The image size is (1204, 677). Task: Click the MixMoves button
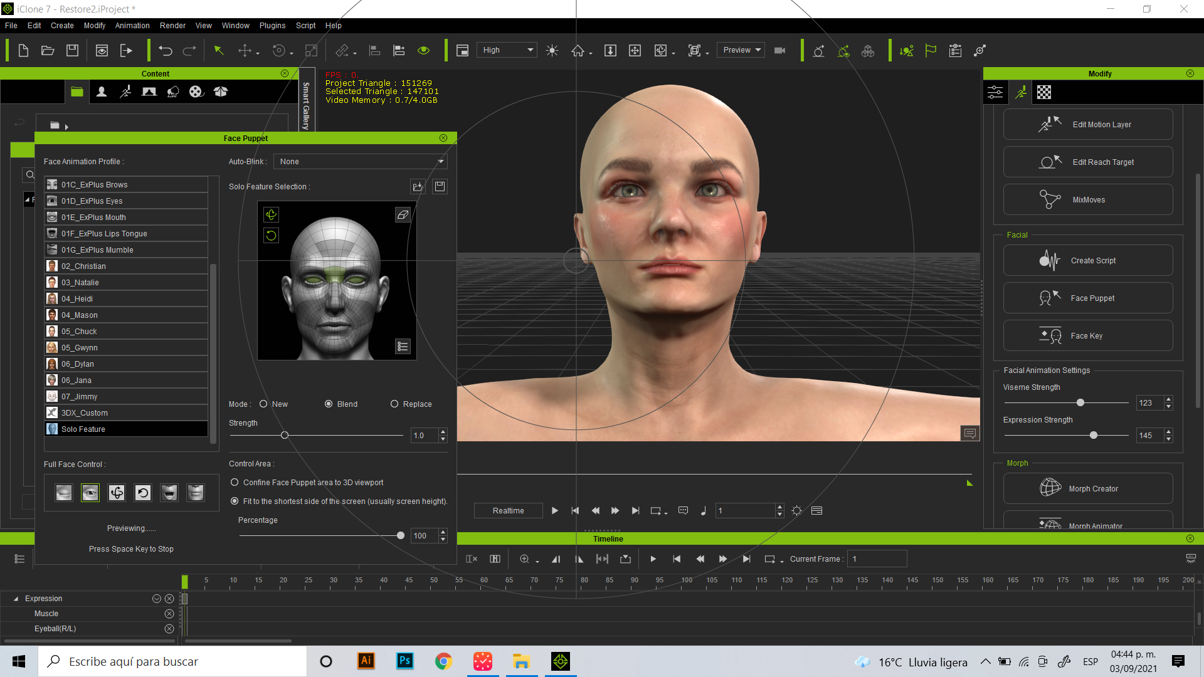pyautogui.click(x=1088, y=200)
